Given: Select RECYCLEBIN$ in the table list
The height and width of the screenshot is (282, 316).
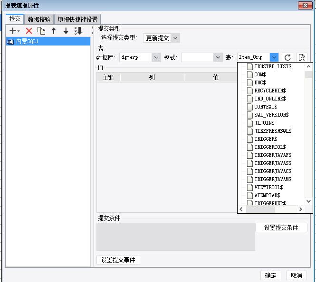Looking at the screenshot, I should 270,91.
